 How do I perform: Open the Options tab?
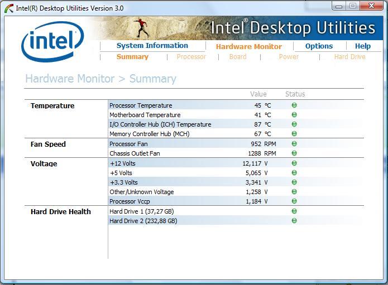(319, 46)
